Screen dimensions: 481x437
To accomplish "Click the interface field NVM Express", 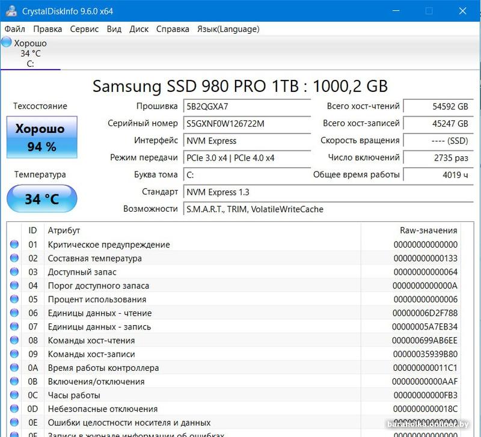I will [x=247, y=141].
